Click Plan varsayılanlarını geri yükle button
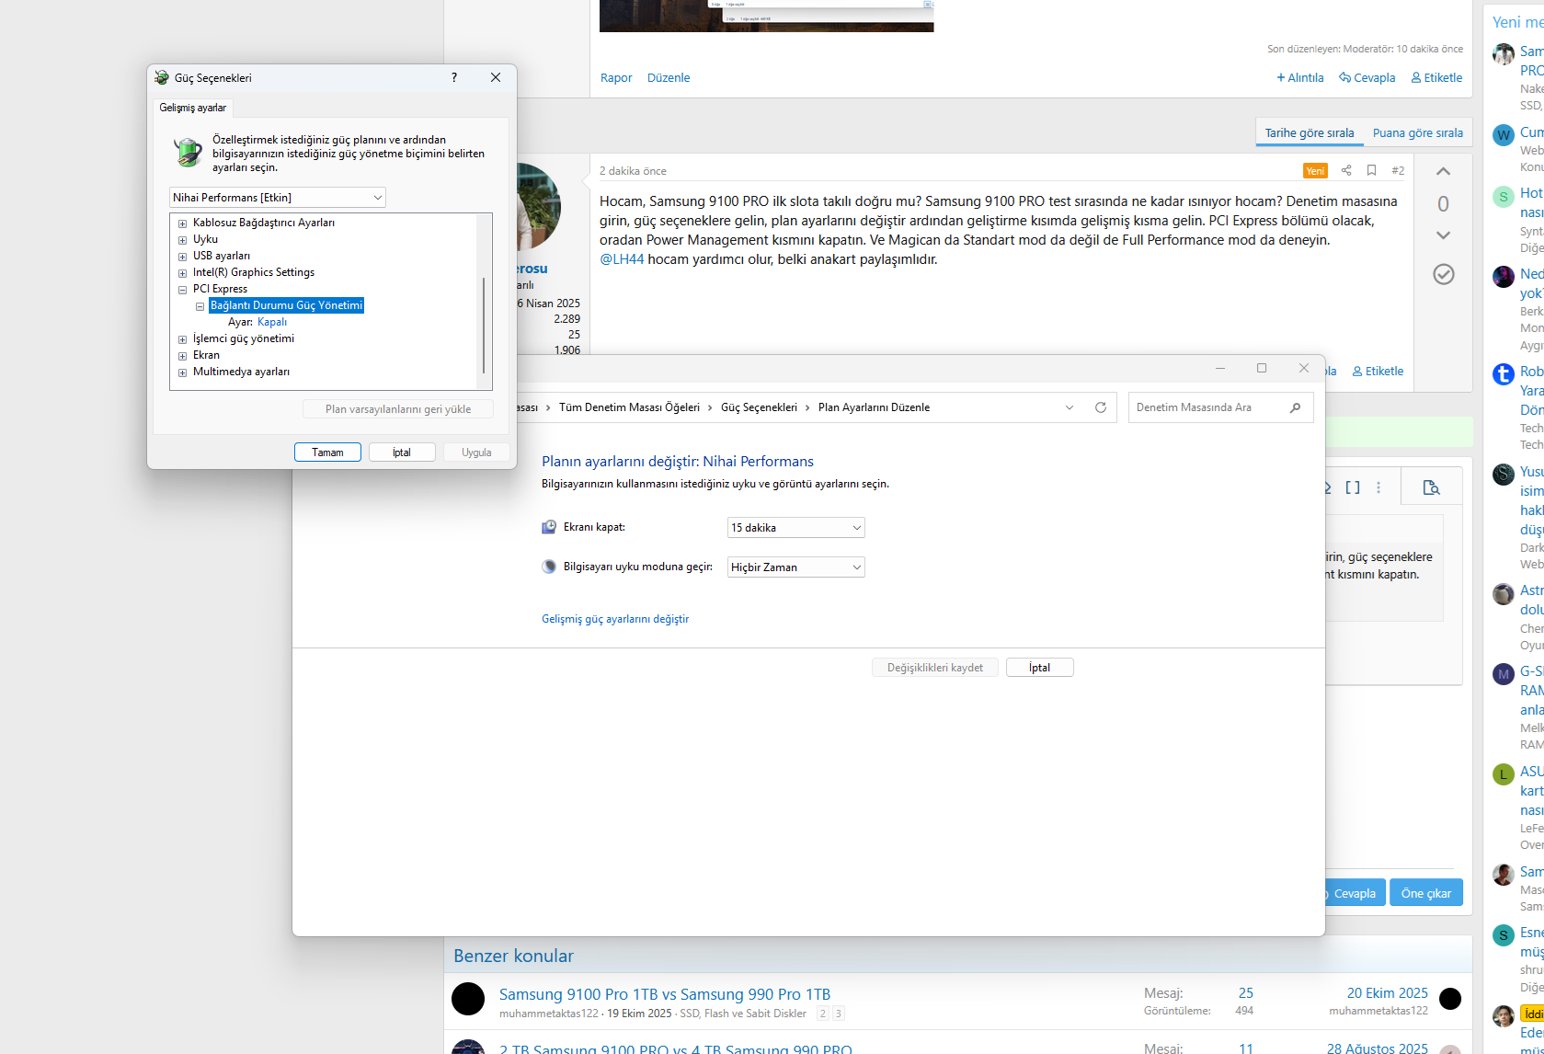The width and height of the screenshot is (1544, 1054). 398,409
